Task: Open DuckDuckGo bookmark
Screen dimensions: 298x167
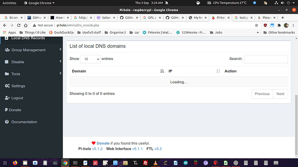Action: click(x=61, y=32)
